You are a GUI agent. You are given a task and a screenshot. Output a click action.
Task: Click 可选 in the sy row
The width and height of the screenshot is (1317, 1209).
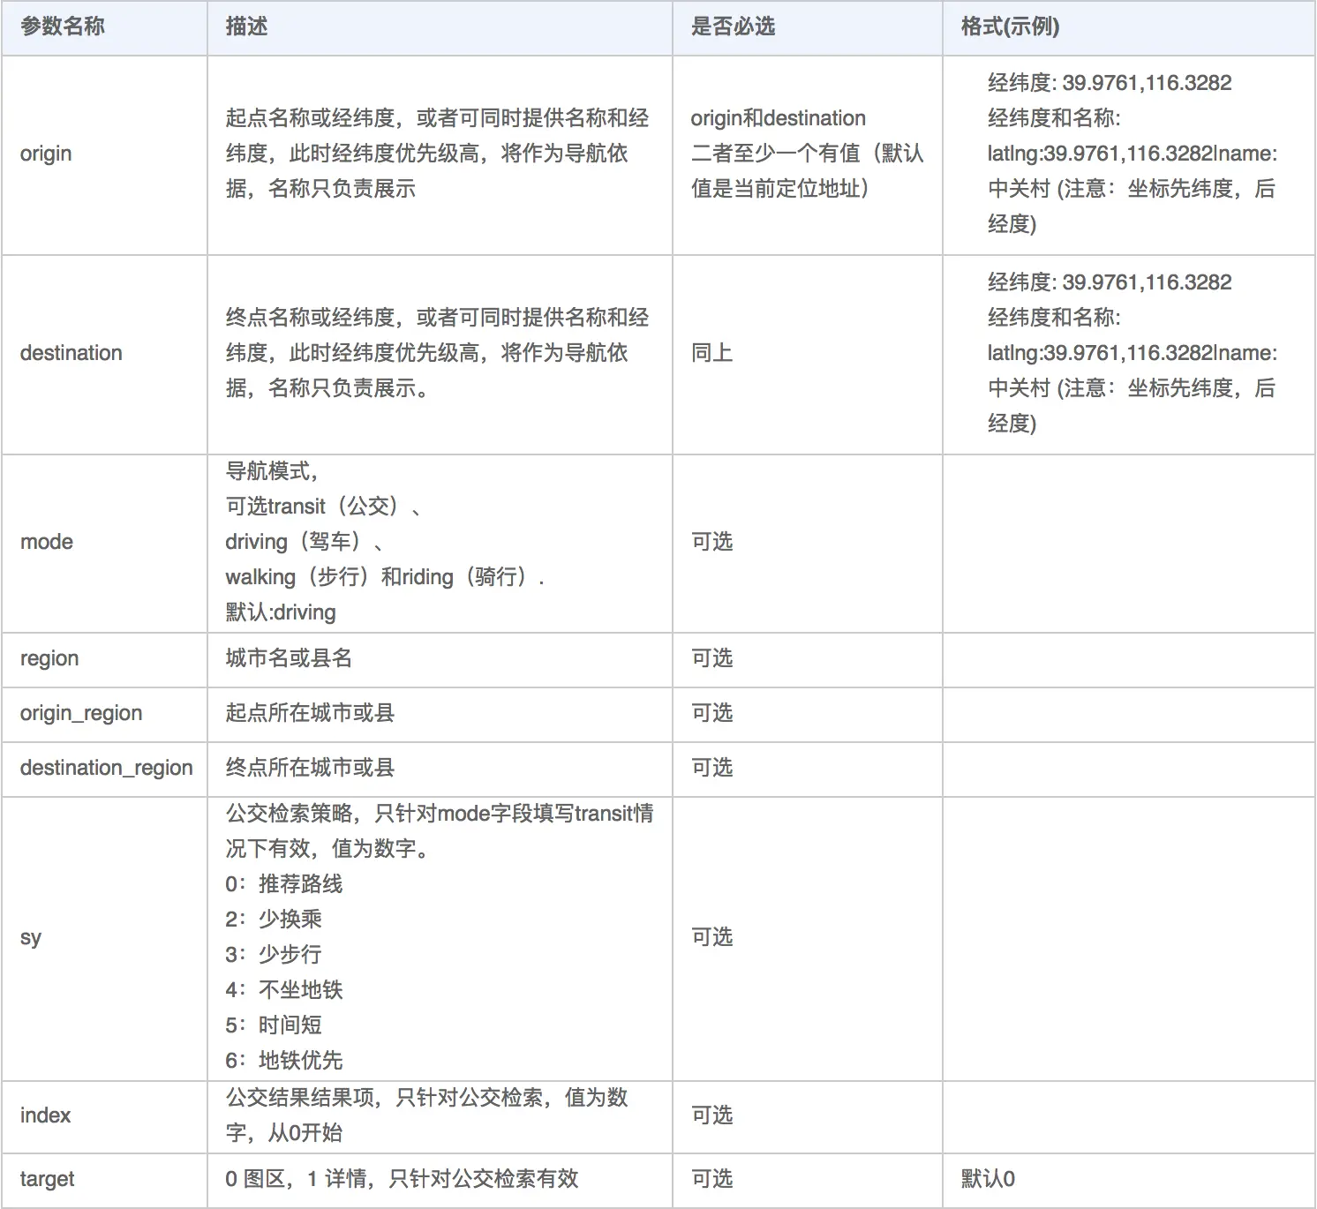click(x=711, y=937)
